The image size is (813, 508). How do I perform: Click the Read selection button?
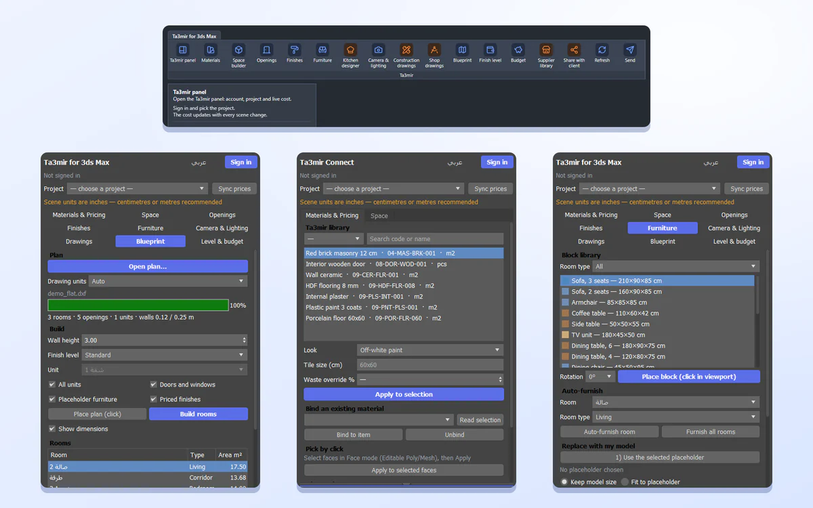pos(480,420)
